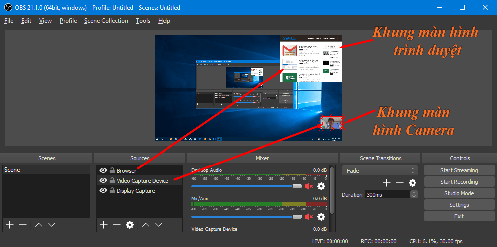Hide the Browser source eye icon
Screen dimensions: 497x247
pyautogui.click(x=103, y=171)
